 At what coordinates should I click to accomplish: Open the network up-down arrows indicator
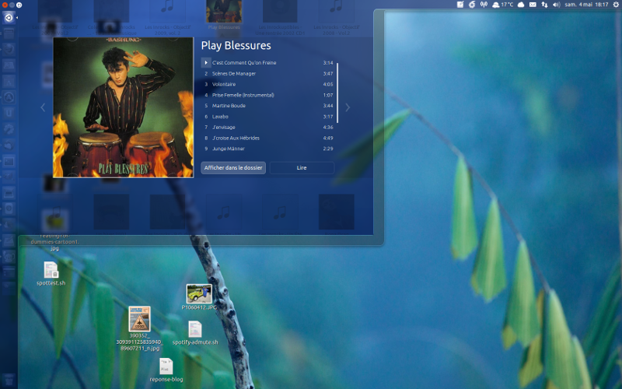click(x=545, y=5)
